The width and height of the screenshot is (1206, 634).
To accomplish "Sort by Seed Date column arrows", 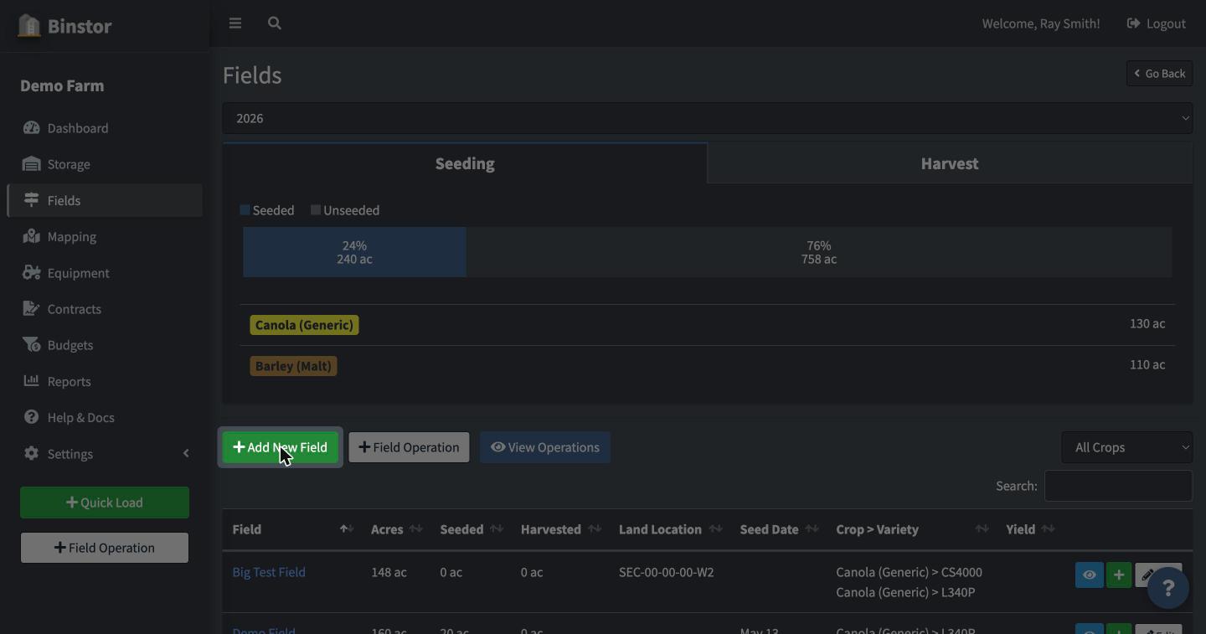I will click(812, 529).
